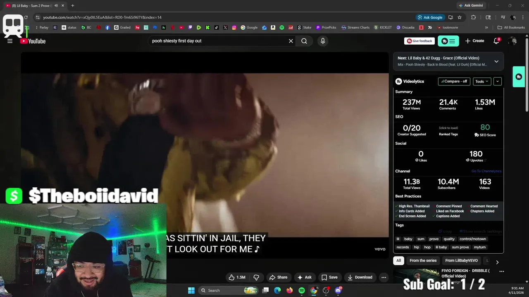Open the account avatar menu
This screenshot has height=297, width=529.
tap(512, 41)
